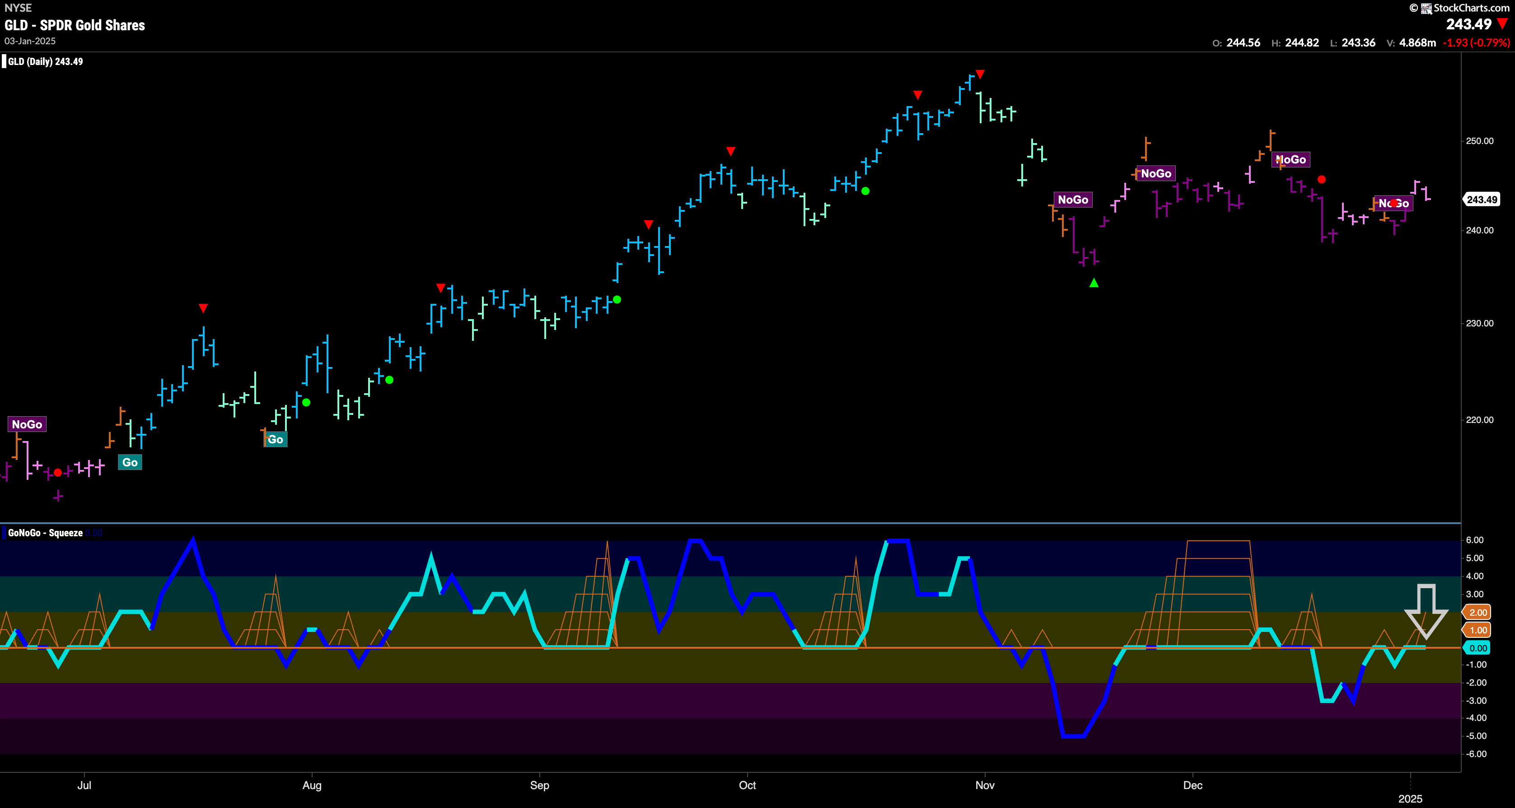Select the red triangle marker in mid-September
Image resolution: width=1515 pixels, height=808 pixels.
(x=648, y=224)
